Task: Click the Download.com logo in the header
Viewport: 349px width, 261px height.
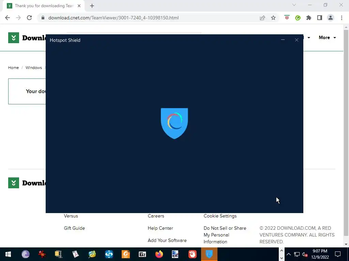Action: point(27,38)
